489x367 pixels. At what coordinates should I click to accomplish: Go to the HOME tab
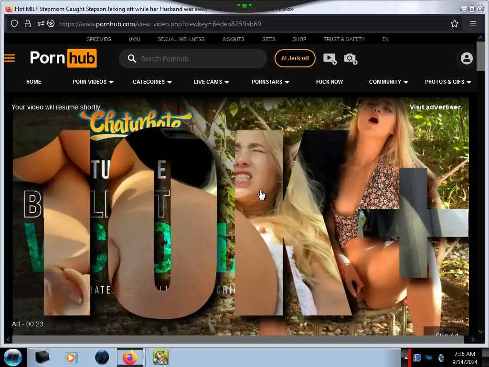pyautogui.click(x=34, y=82)
